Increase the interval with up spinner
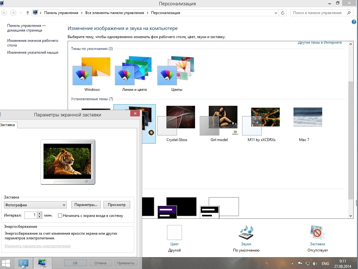 pos(40,214)
